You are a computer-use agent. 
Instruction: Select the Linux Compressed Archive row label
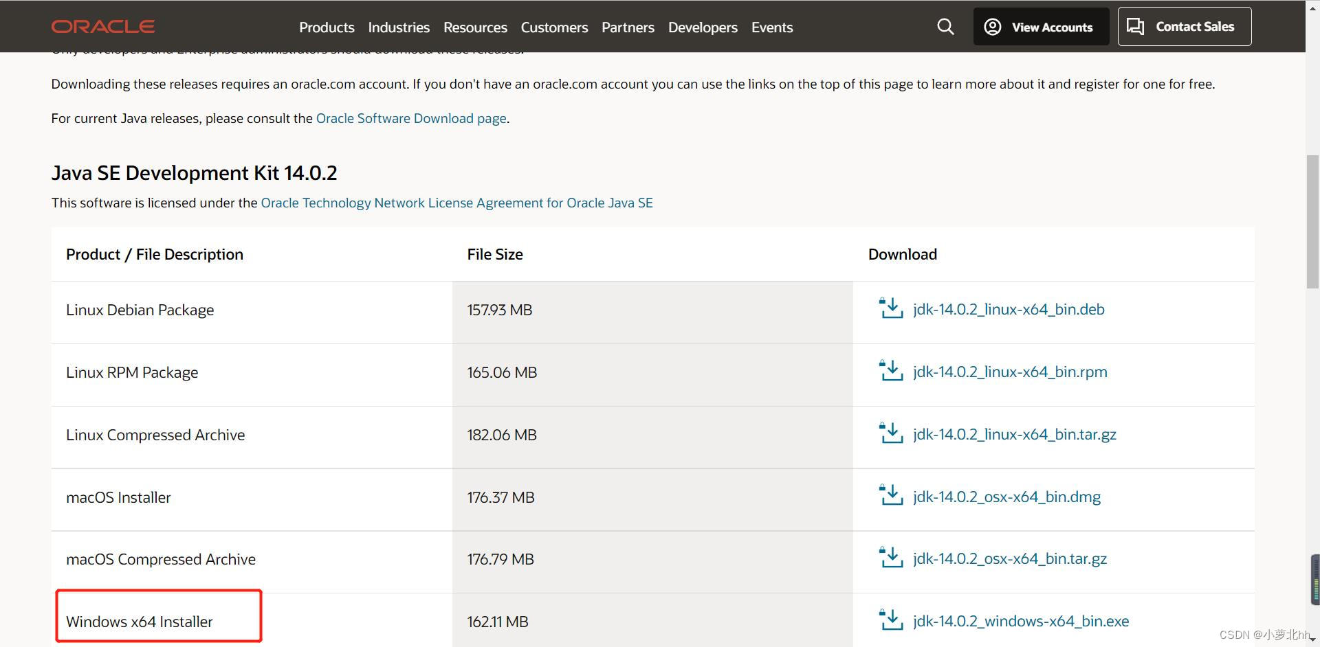click(x=155, y=435)
